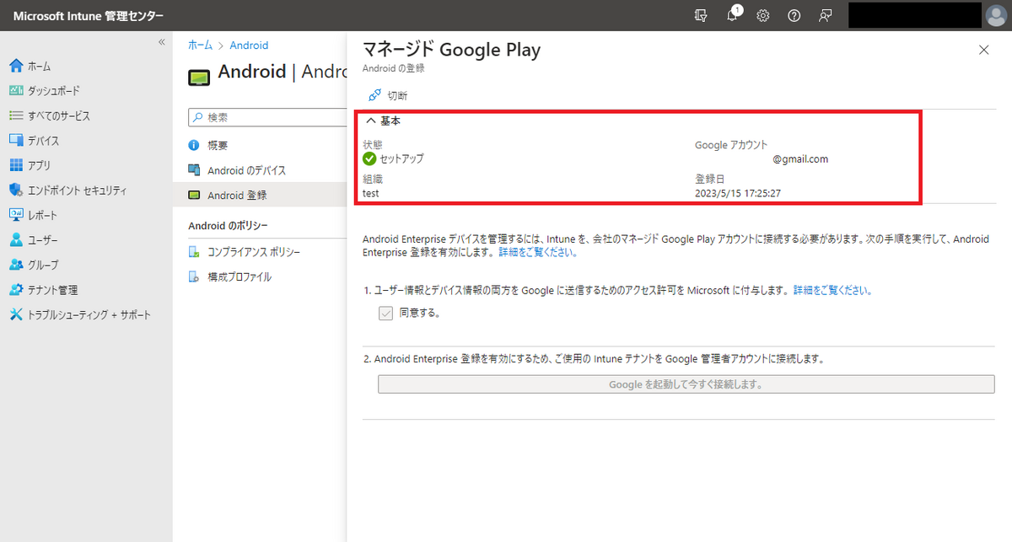Click the 組織 value test
The width and height of the screenshot is (1012, 542).
tap(370, 193)
